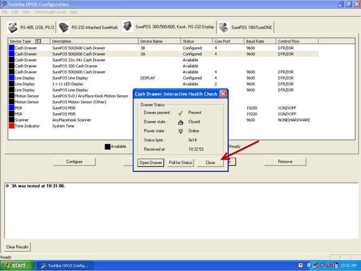This screenshot has height=271, width=361.
Task: Click the Device Type sort icon
Action: 38,41
